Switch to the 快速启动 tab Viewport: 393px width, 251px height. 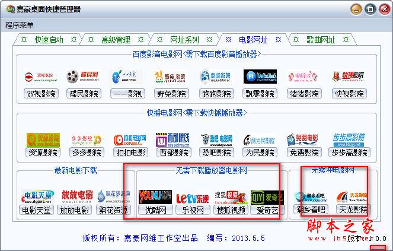[49, 40]
